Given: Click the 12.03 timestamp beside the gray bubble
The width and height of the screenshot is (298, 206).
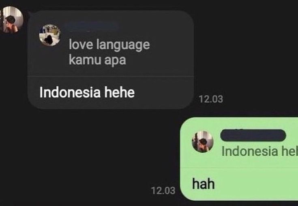Looking at the screenshot, I should [211, 99].
